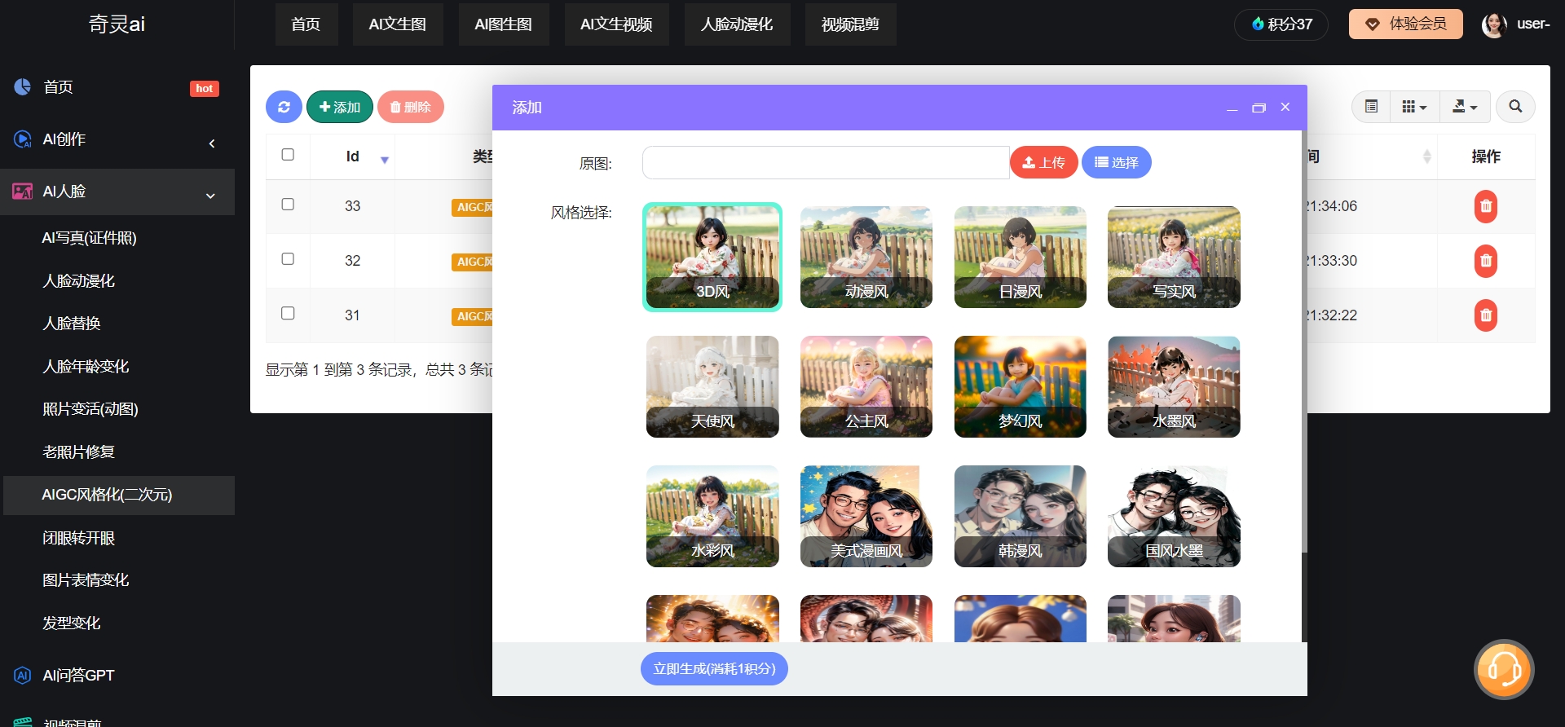Open the orange customer service headset icon
The height and width of the screenshot is (727, 1565).
pos(1504,669)
